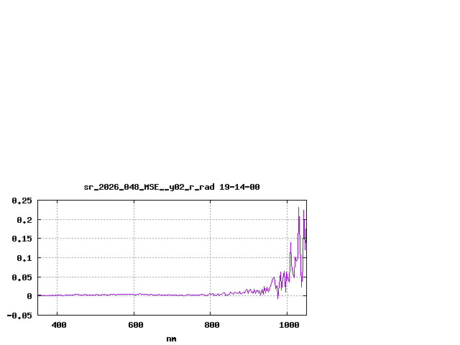Click the 0 y-axis tick label
The image size is (460, 345).
click(x=29, y=296)
